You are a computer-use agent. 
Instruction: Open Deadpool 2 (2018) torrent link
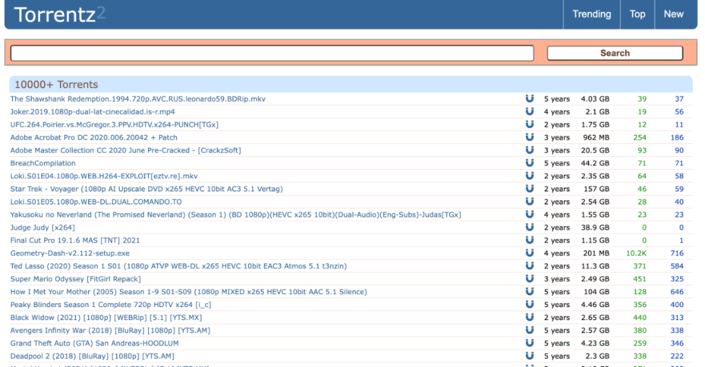tap(92, 356)
